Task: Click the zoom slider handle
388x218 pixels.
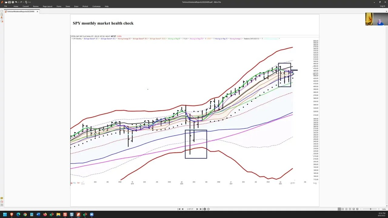Action: coord(371,209)
